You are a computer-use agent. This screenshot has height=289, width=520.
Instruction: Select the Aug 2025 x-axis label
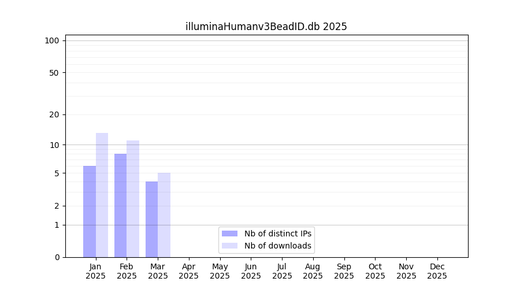[x=313, y=271]
